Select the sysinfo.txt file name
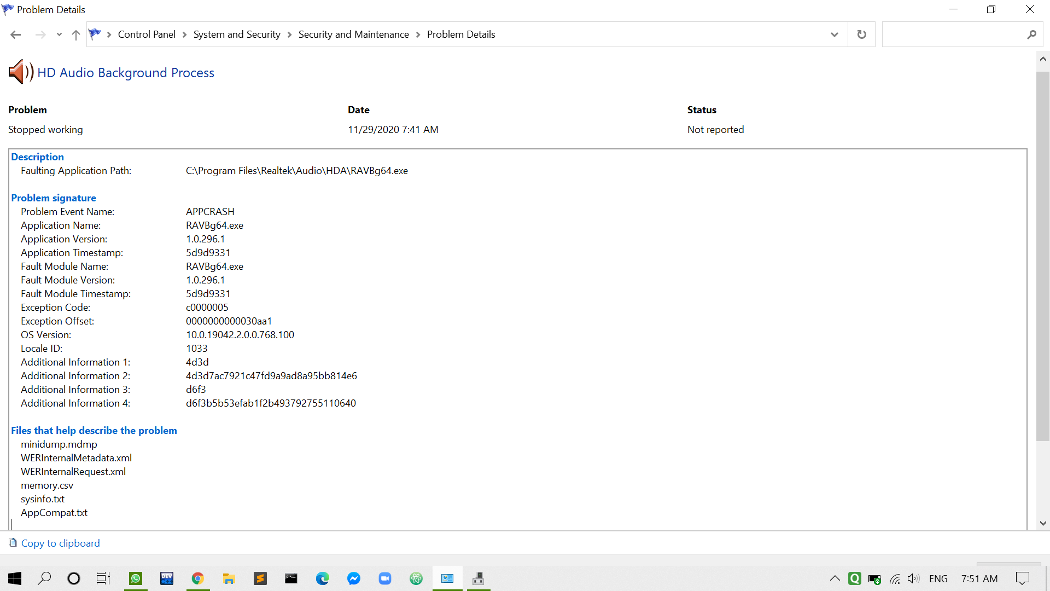The height and width of the screenshot is (591, 1050). pyautogui.click(x=43, y=499)
